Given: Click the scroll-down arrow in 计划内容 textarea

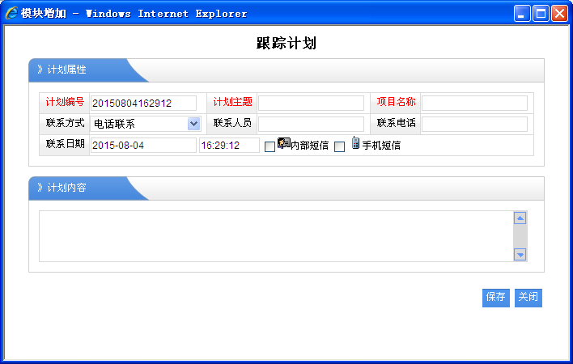Looking at the screenshot, I should point(520,254).
